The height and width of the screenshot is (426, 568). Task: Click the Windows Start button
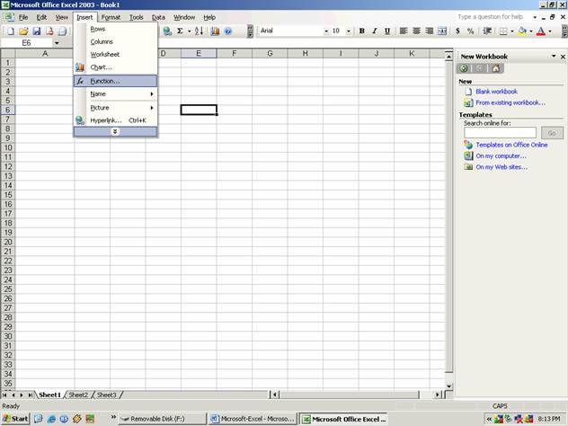(x=15, y=419)
